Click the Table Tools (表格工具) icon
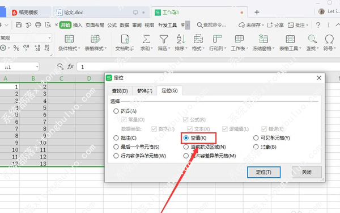The width and height of the screenshot is (340, 213). [290, 39]
